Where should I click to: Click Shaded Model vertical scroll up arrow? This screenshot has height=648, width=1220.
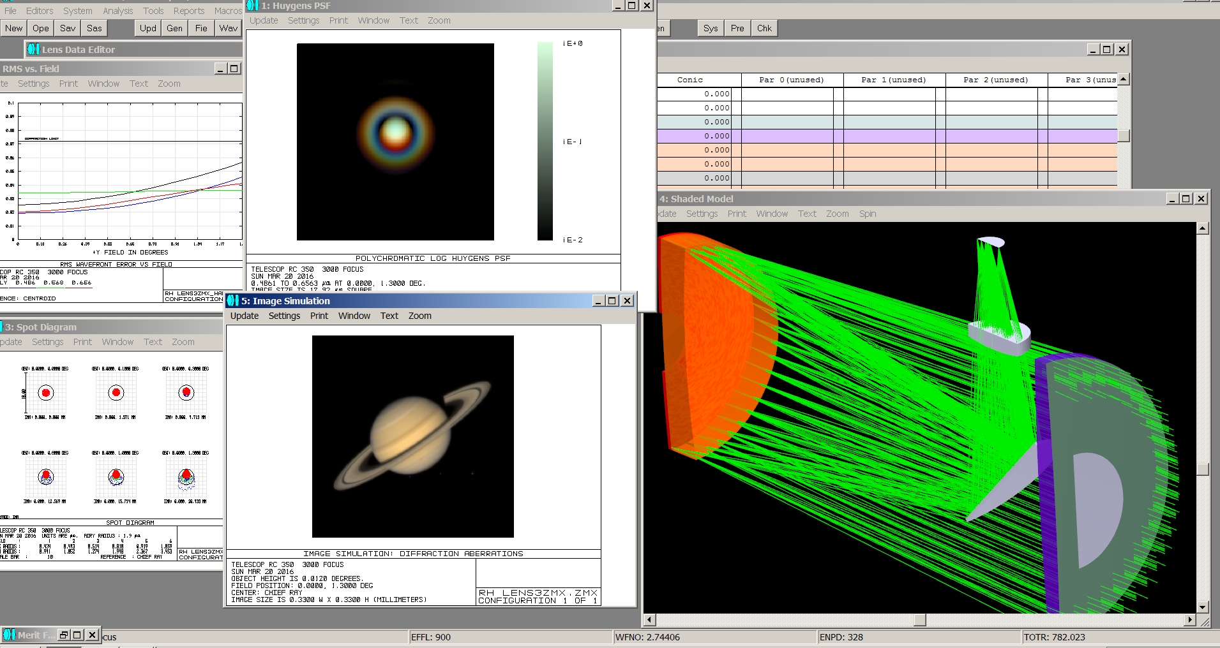point(1202,228)
